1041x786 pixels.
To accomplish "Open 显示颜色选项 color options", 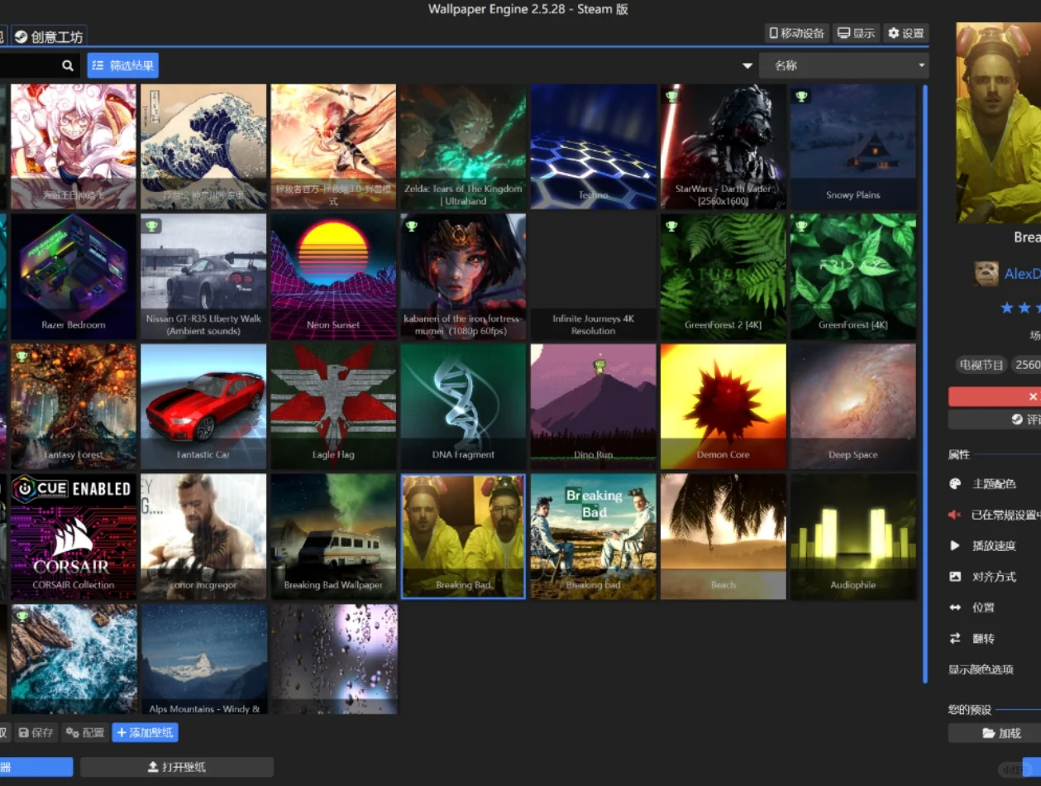I will coord(981,669).
